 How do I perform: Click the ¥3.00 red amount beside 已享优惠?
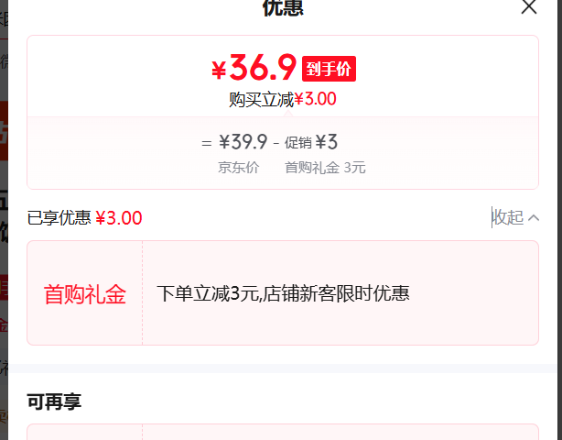click(x=119, y=218)
